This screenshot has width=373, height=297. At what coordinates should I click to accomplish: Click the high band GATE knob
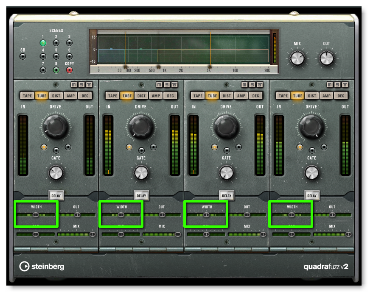[311, 173]
